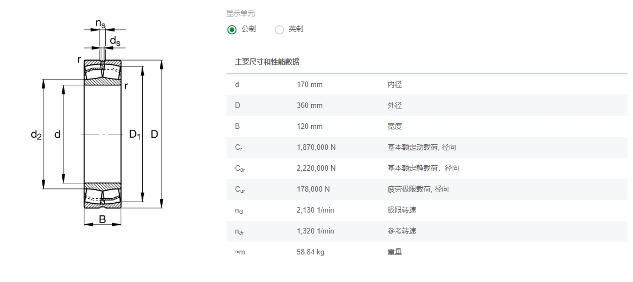
Task: Click the d2 label in the diagram
Action: [36, 134]
